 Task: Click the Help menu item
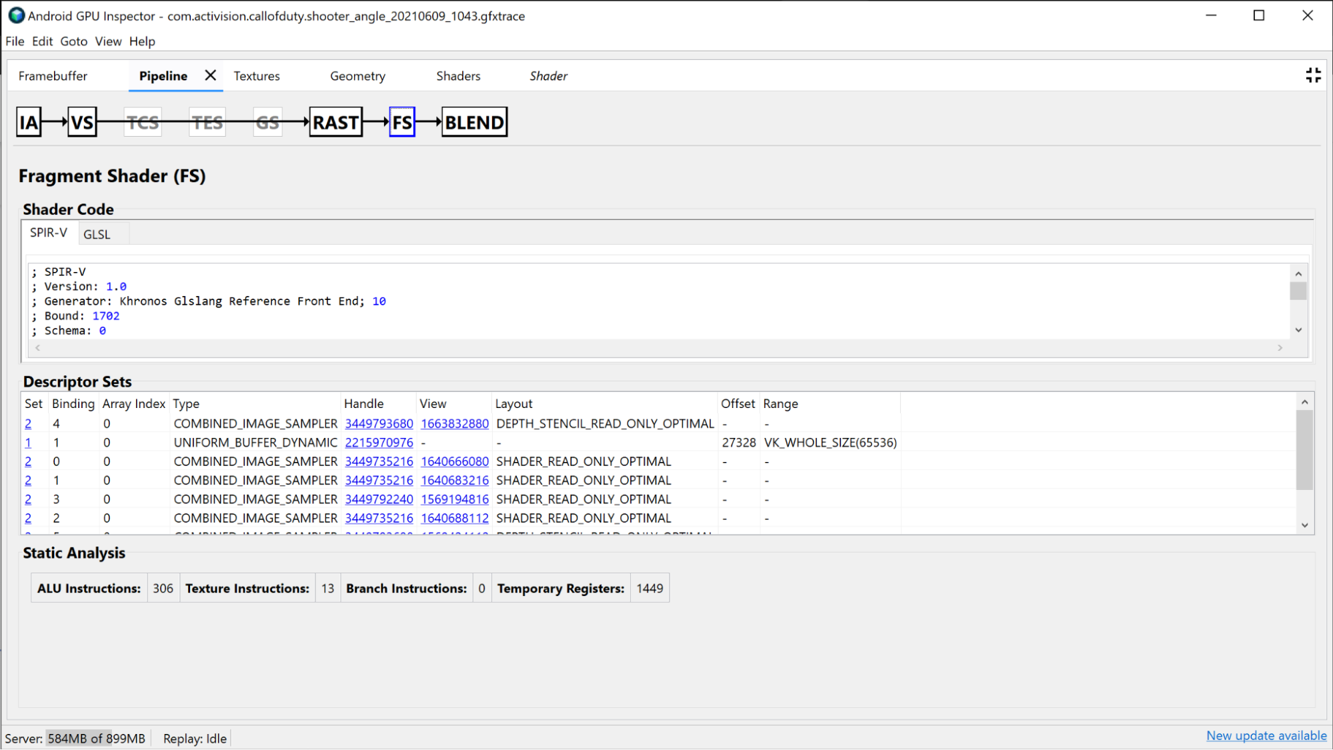point(142,41)
